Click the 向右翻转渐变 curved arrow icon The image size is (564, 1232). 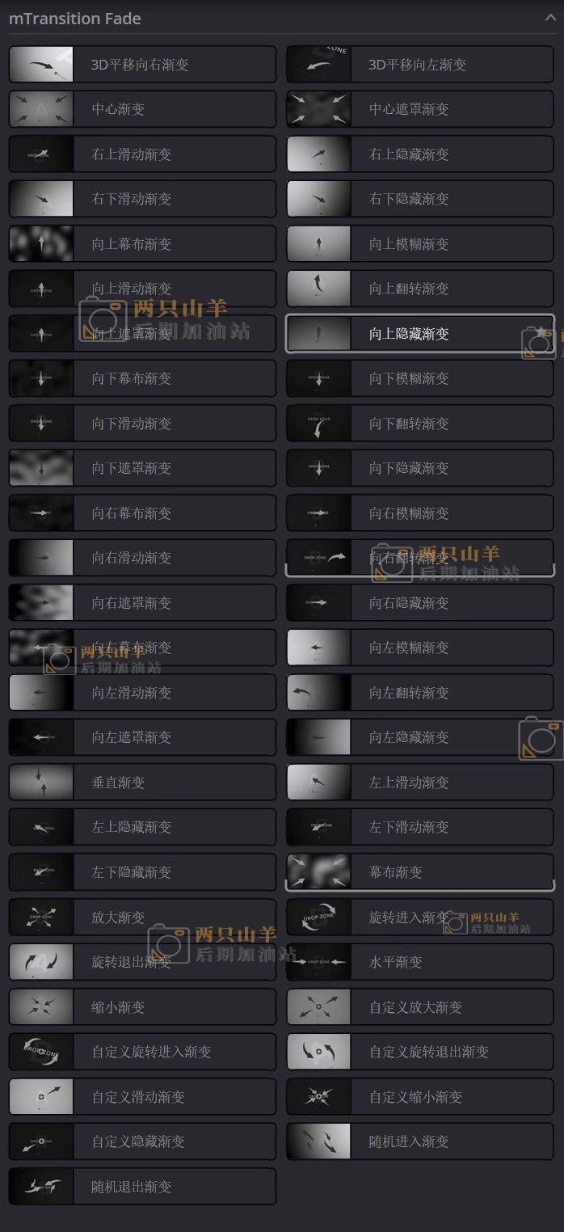tap(318, 558)
